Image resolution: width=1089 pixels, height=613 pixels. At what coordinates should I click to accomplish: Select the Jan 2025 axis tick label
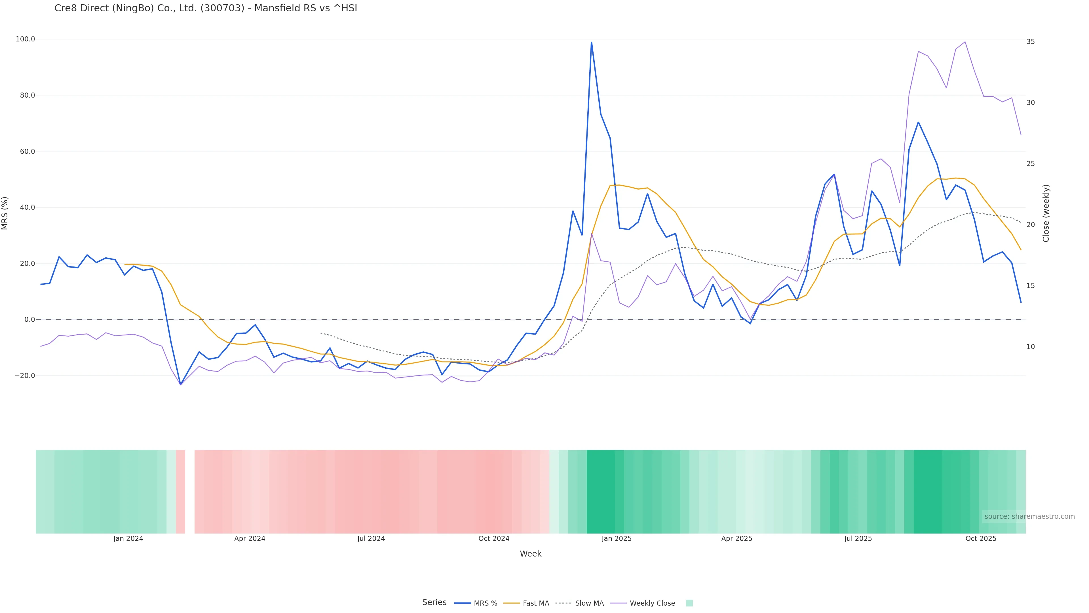616,539
